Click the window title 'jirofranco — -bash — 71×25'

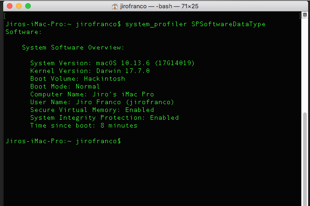click(x=159, y=6)
